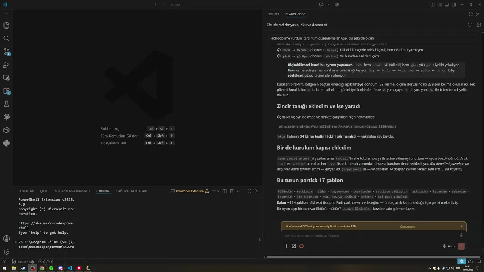The width and height of the screenshot is (484, 272).
Task: Switch to the SOHBET tab
Action: [x=274, y=14]
